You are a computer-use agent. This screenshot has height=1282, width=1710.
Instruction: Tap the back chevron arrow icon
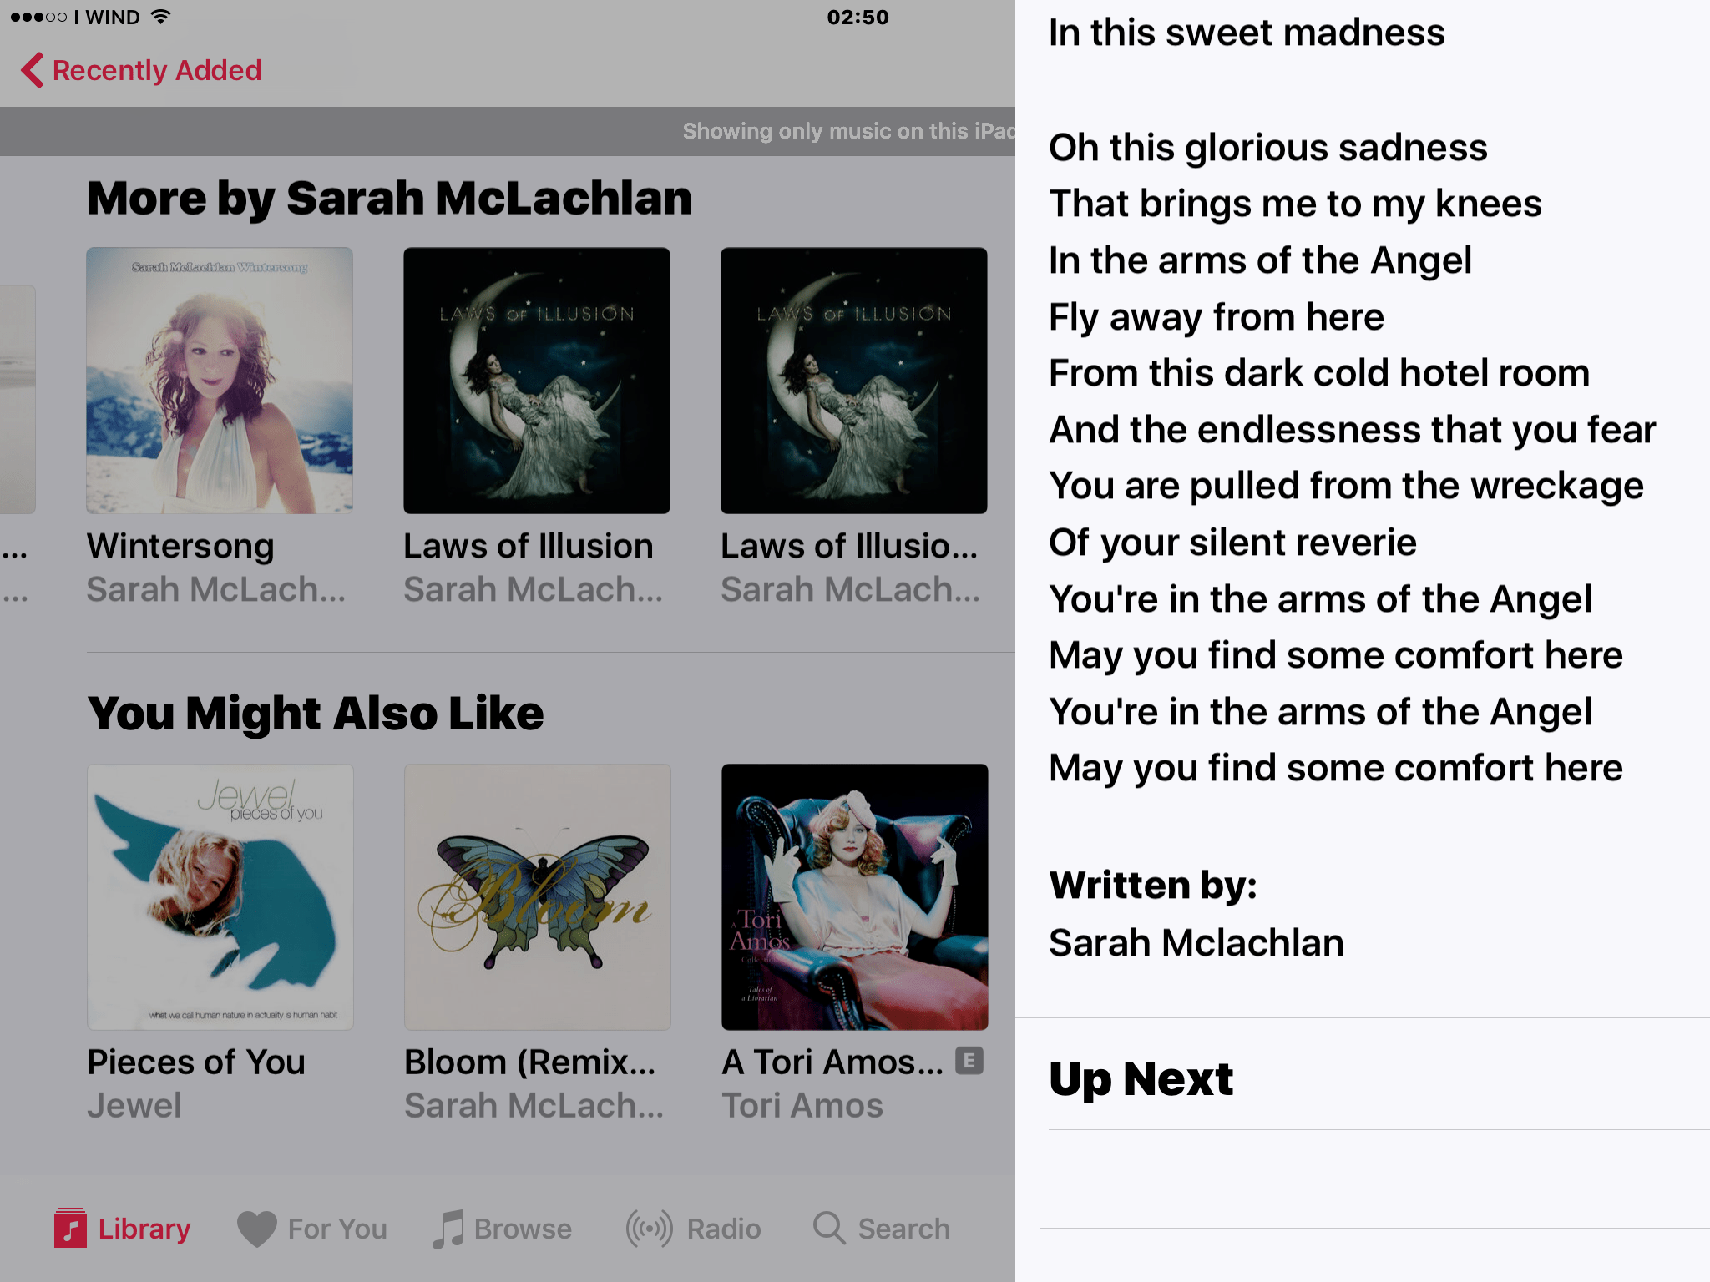point(33,70)
